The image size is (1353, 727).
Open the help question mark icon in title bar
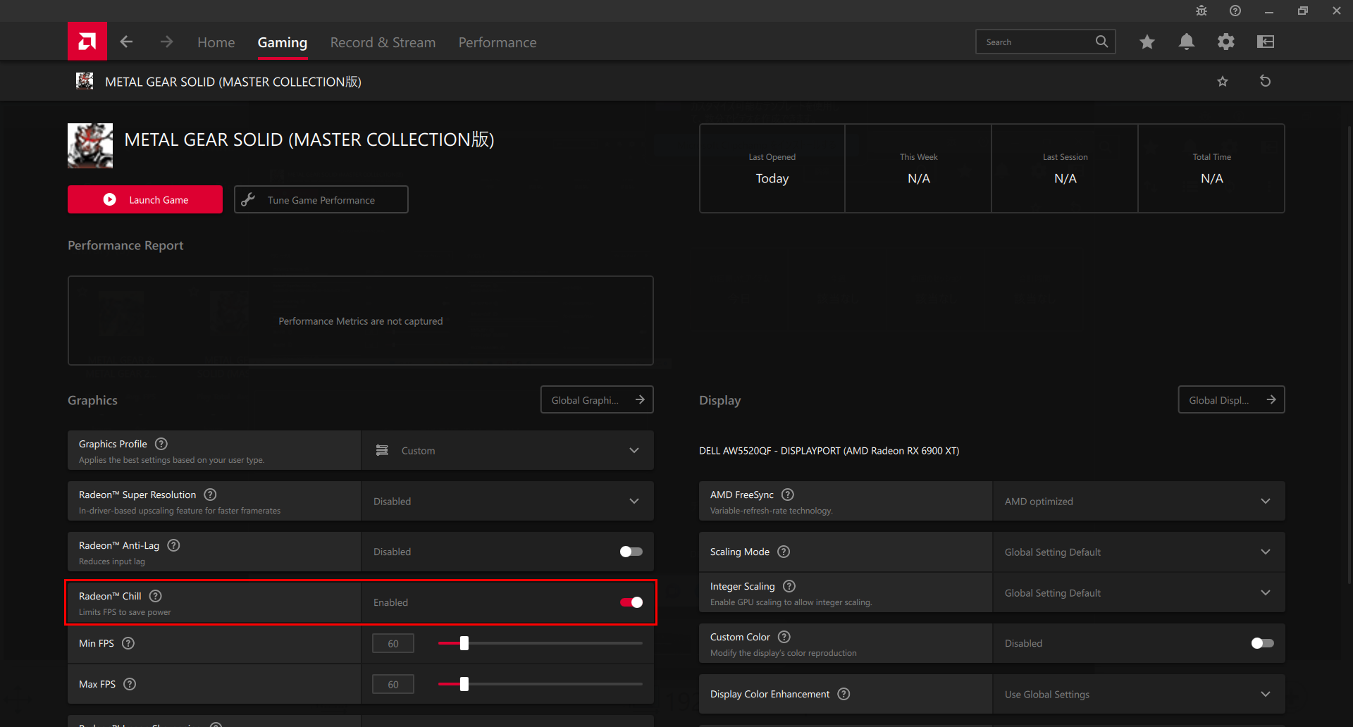tap(1235, 11)
